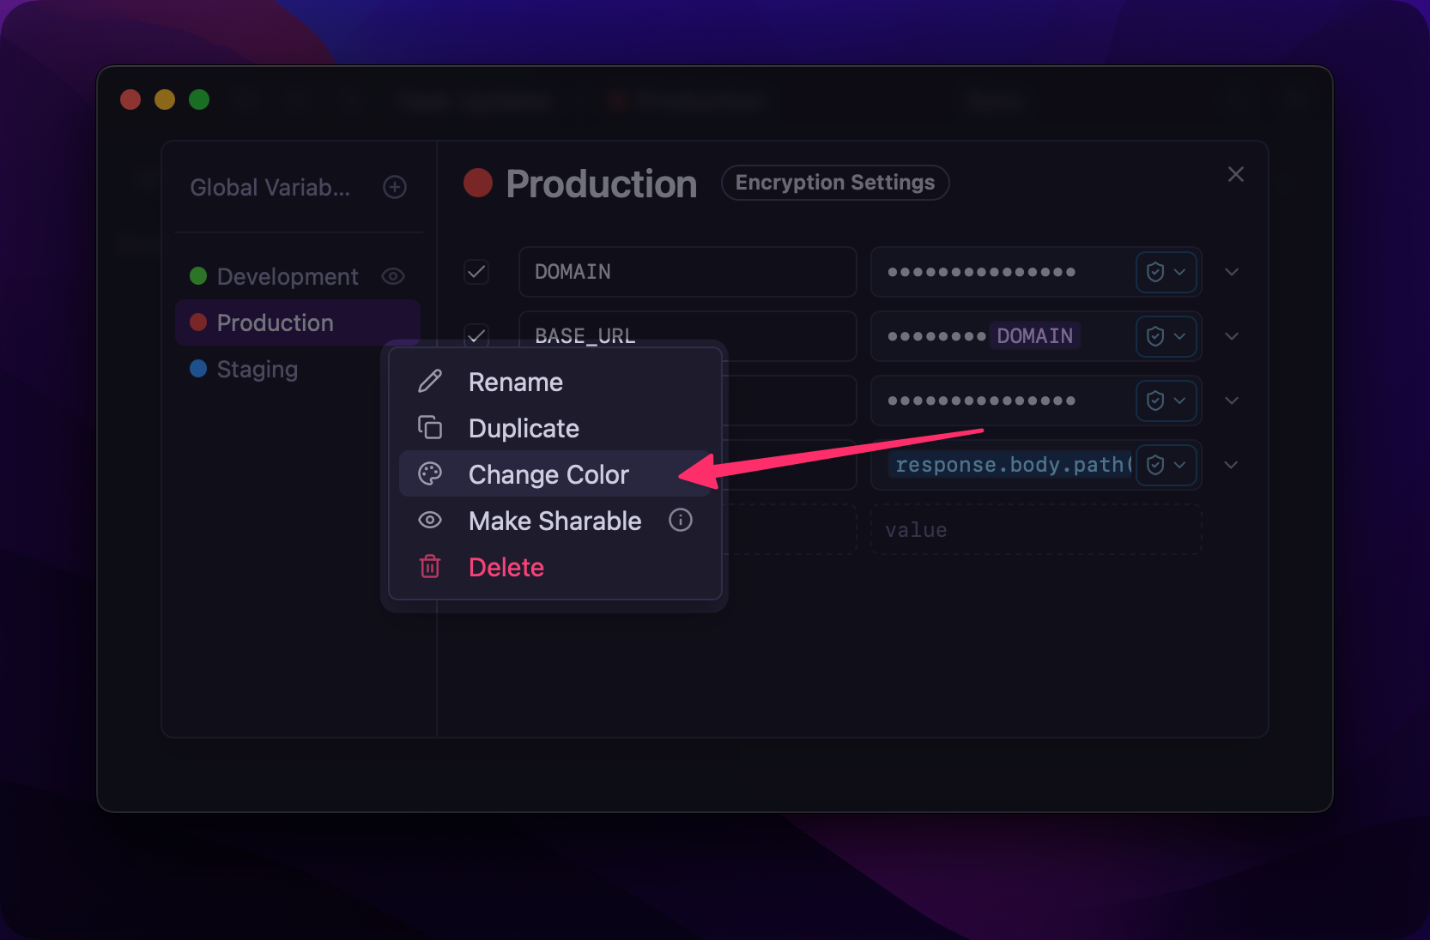Viewport: 1430px width, 940px height.
Task: Expand the DOMAIN row chevron
Action: [x=1232, y=272]
